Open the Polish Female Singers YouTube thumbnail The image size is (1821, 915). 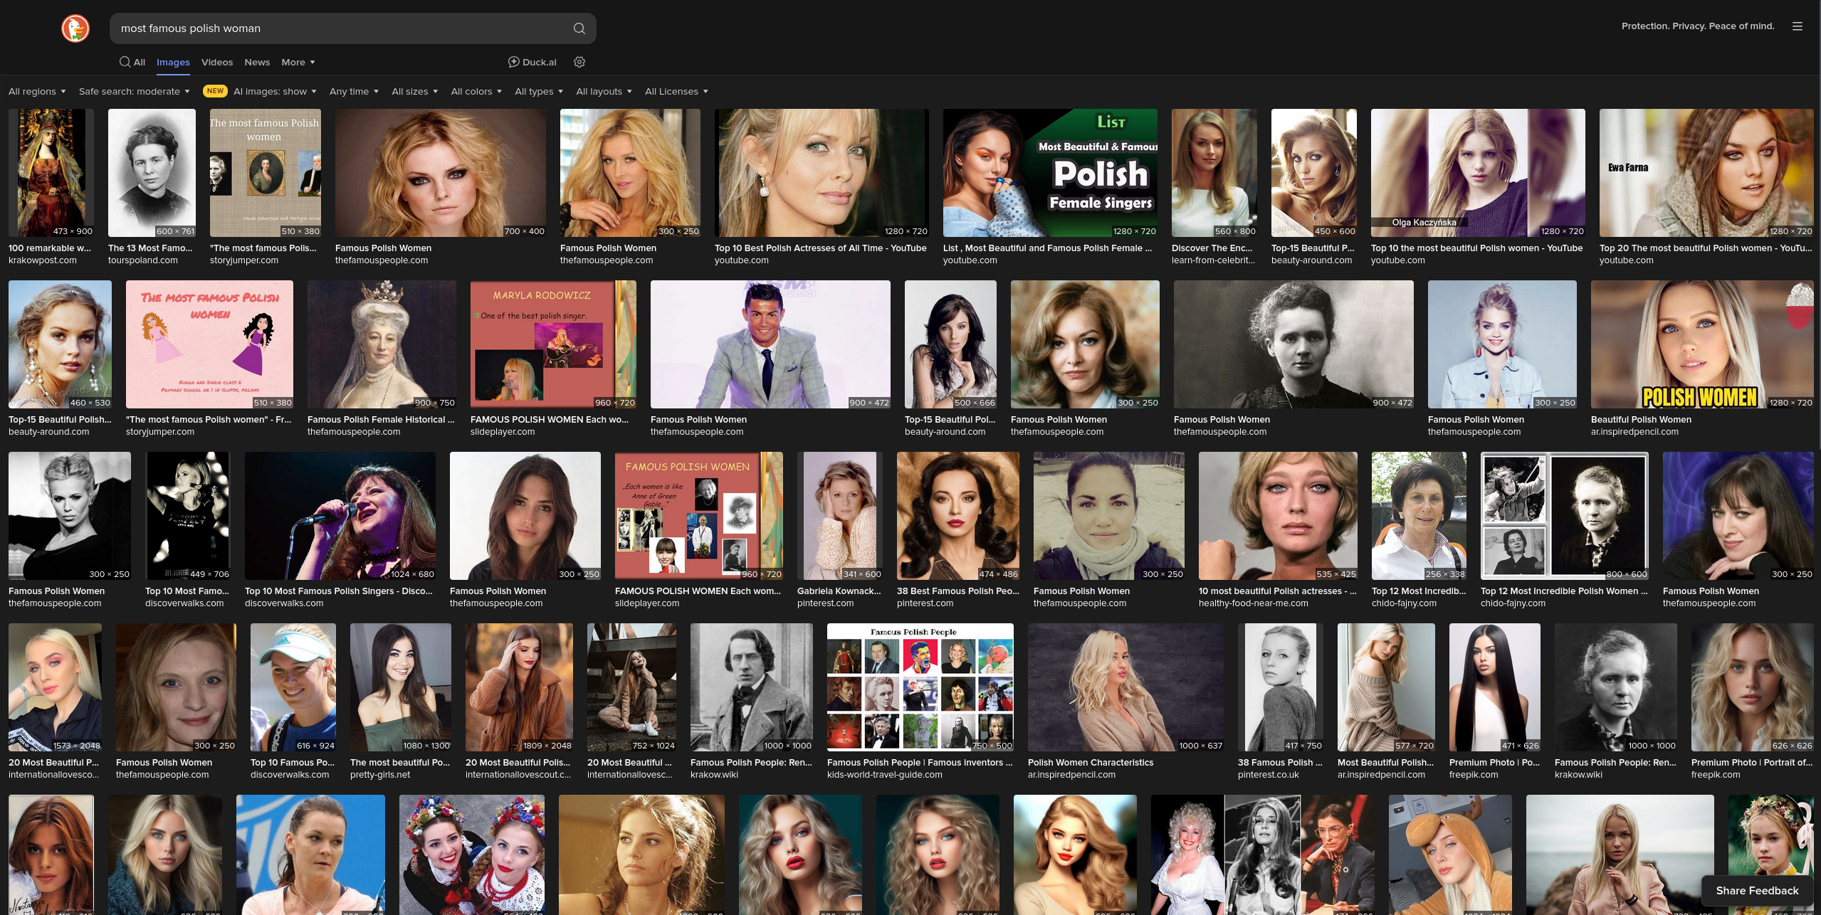(1050, 173)
